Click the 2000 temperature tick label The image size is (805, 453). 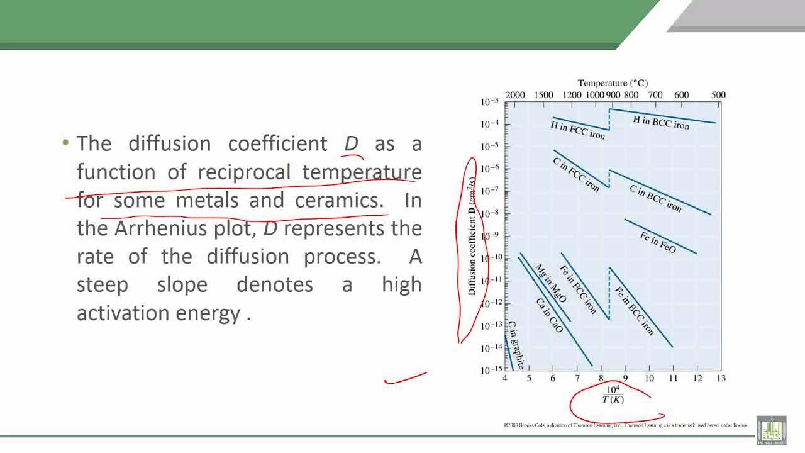click(514, 95)
